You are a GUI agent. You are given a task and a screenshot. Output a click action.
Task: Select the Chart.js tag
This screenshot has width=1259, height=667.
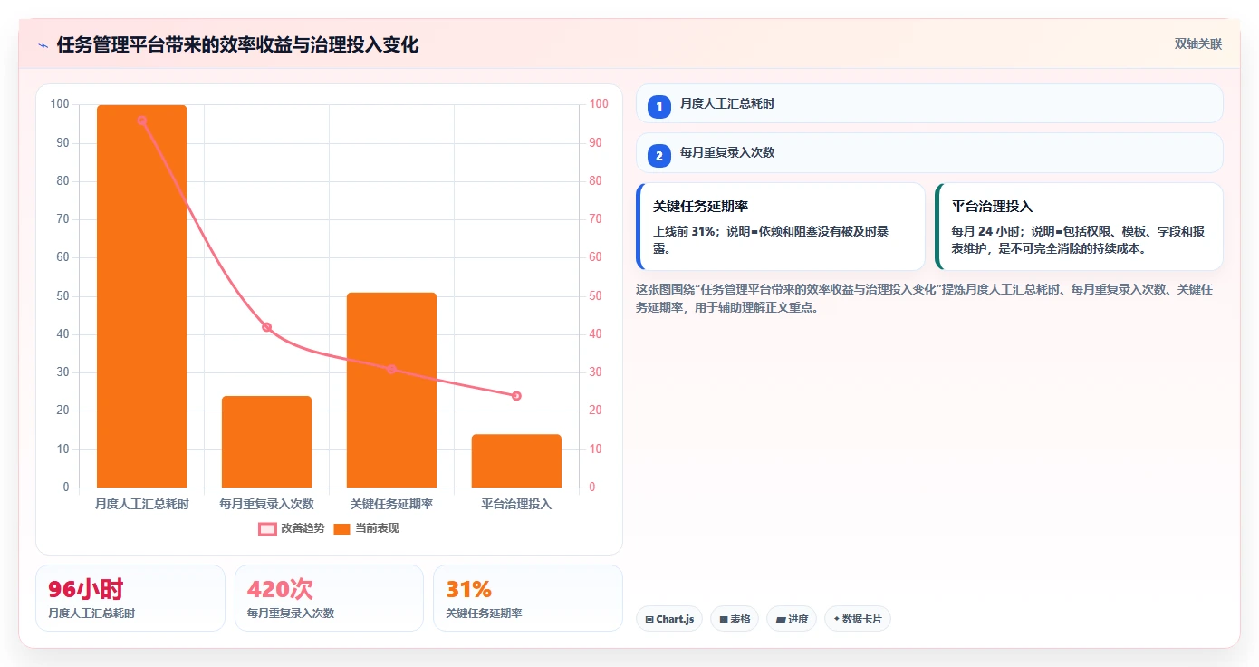[x=669, y=619]
